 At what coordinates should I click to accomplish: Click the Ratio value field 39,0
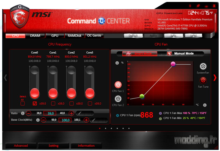click(50, 113)
